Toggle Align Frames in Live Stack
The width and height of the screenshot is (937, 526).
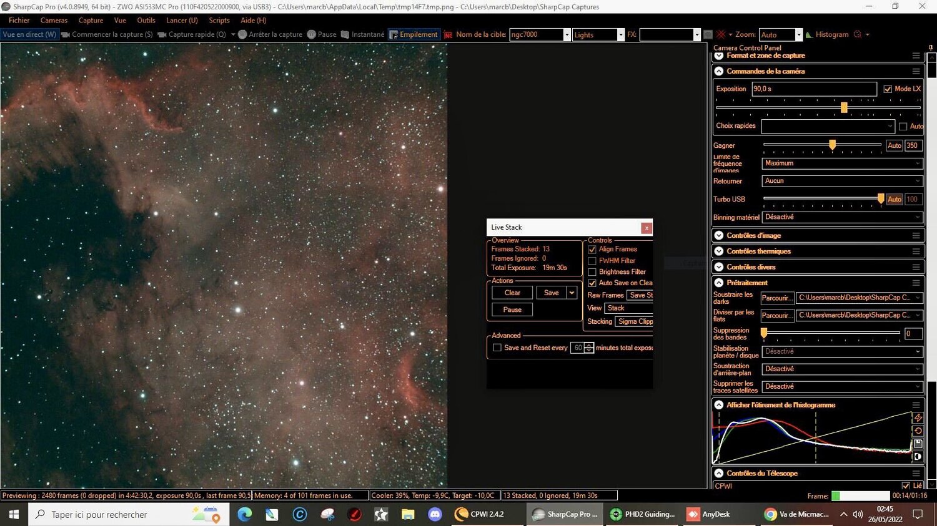pos(592,250)
